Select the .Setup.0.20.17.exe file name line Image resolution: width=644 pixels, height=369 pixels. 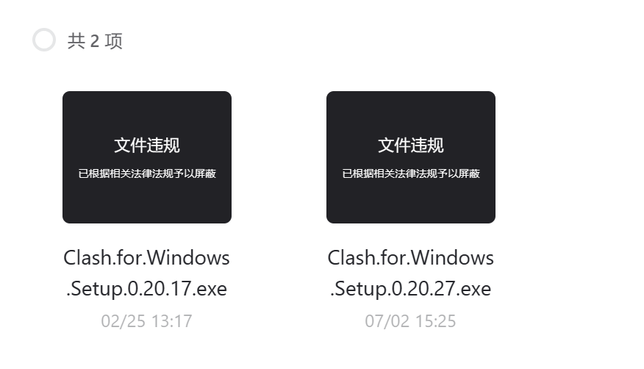click(x=146, y=289)
